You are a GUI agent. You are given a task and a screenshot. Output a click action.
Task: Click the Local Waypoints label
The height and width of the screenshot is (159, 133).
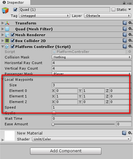pos(19,79)
